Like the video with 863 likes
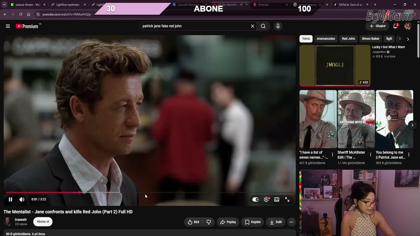 point(193,222)
